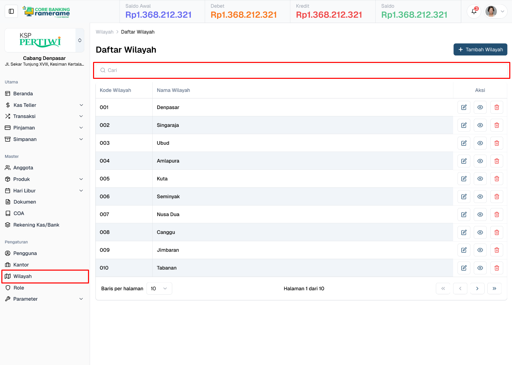Toggle the sidebar collapse icon

[11, 12]
